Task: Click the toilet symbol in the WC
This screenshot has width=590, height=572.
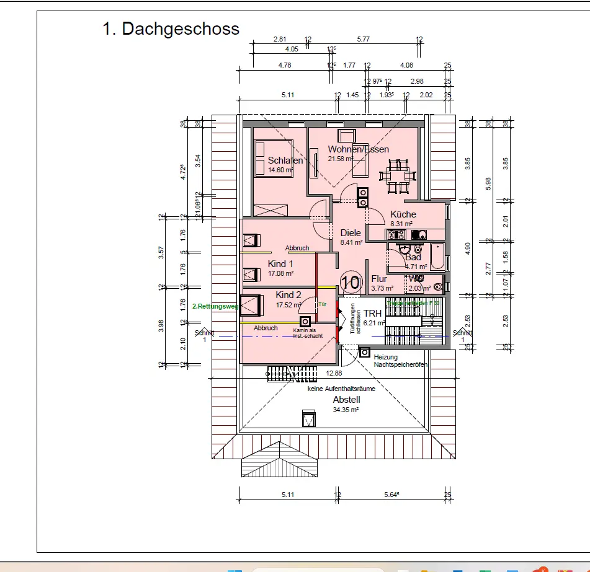Action: pyautogui.click(x=438, y=287)
